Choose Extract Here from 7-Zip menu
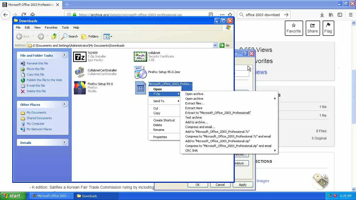 point(229,108)
